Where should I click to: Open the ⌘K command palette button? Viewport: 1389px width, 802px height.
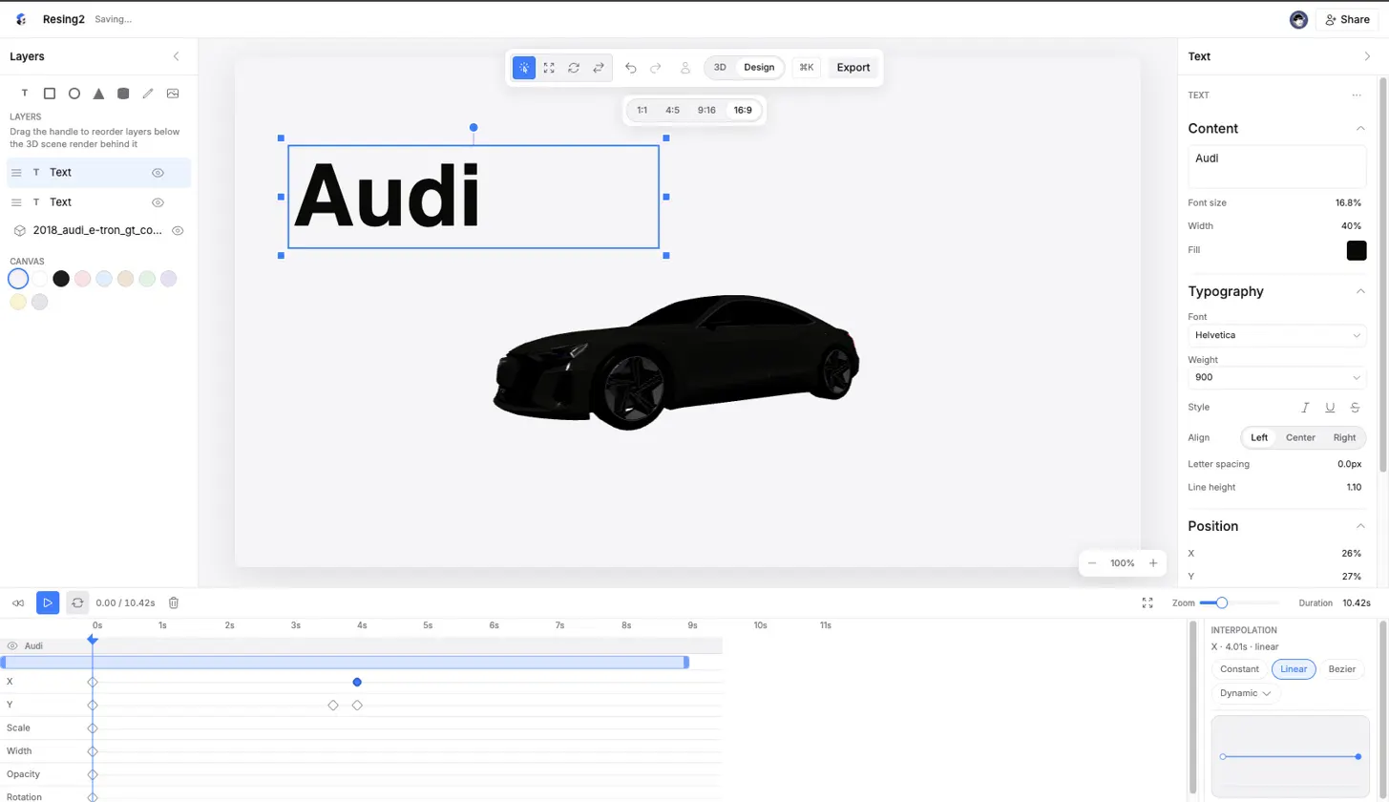click(807, 68)
